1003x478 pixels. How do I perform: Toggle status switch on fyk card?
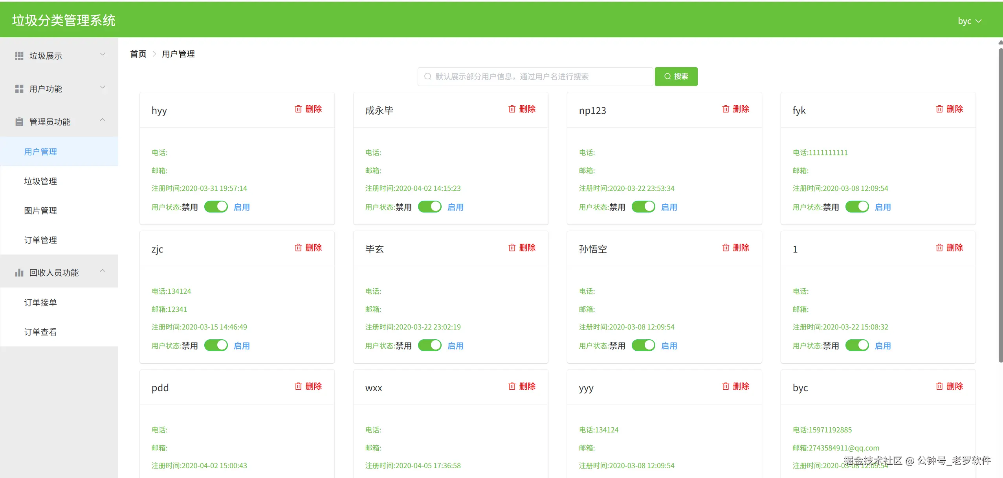click(857, 207)
